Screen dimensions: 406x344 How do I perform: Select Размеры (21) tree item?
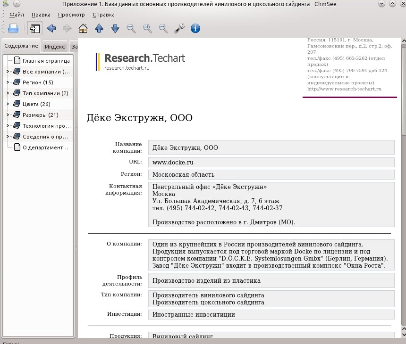41,115
